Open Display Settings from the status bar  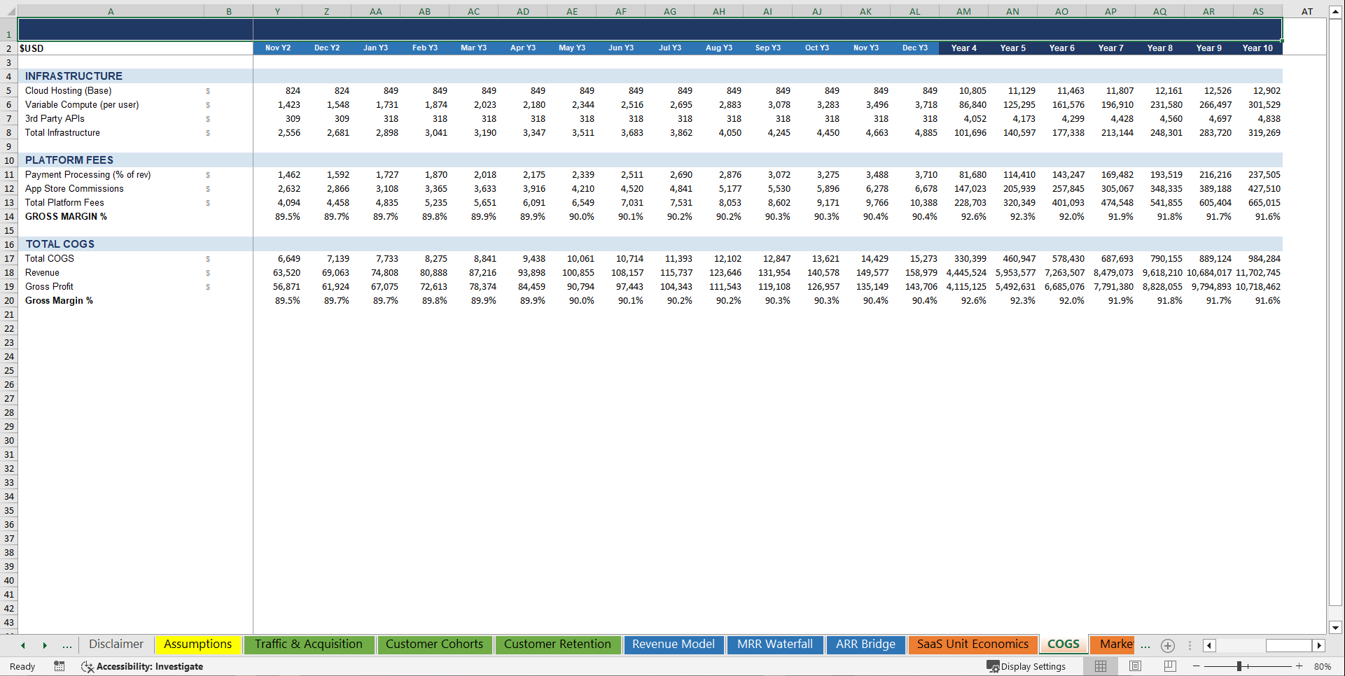point(1026,666)
